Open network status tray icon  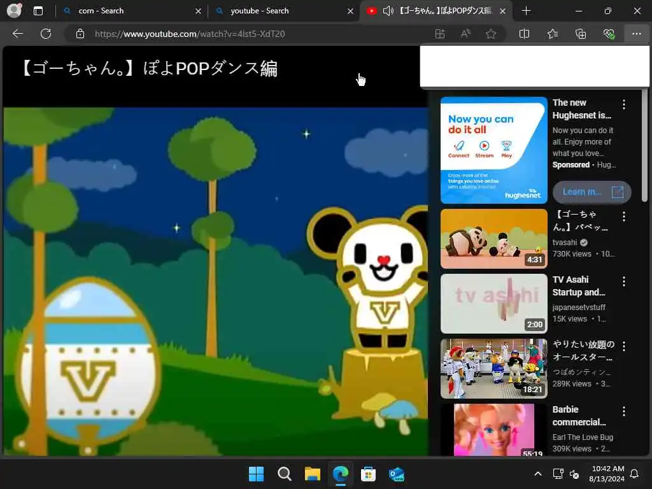(558, 474)
